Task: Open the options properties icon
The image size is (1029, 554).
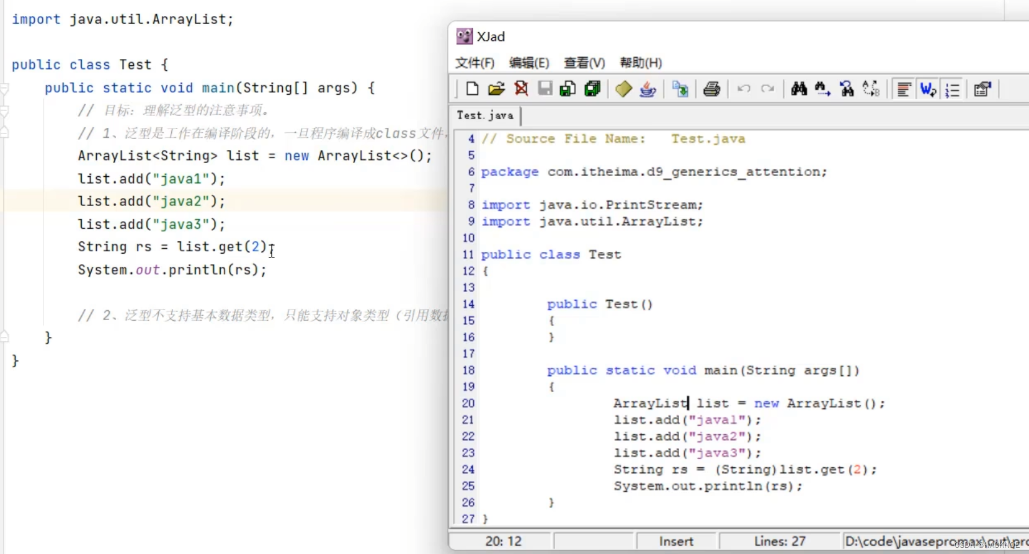Action: point(982,89)
